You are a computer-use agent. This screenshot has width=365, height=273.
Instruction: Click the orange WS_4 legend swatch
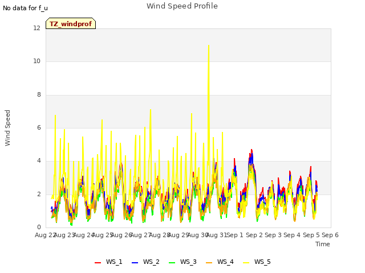tap(209, 263)
